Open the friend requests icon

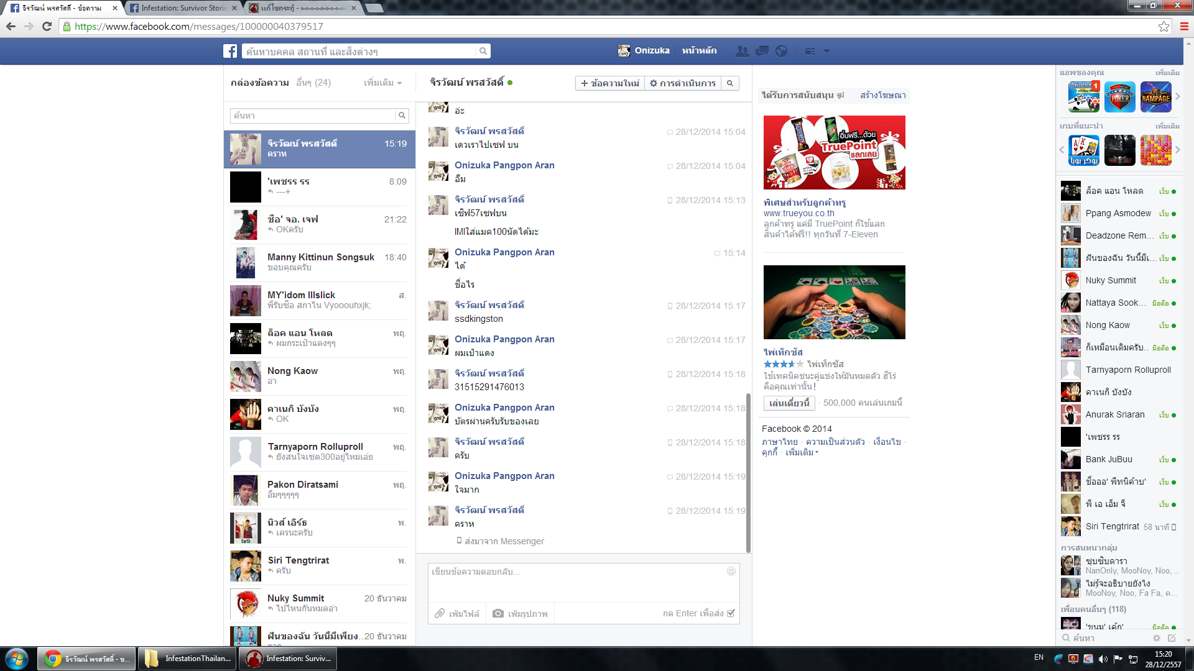click(x=742, y=51)
